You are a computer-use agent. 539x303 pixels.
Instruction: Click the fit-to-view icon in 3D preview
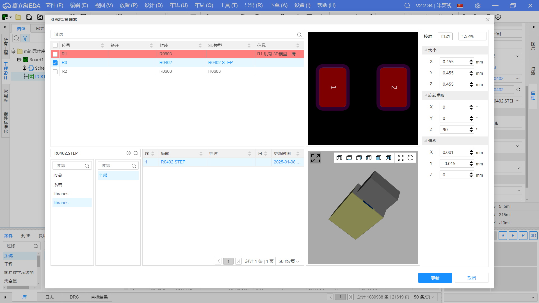(401, 158)
